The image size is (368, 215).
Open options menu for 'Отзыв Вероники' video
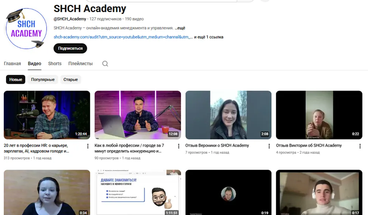point(269,146)
